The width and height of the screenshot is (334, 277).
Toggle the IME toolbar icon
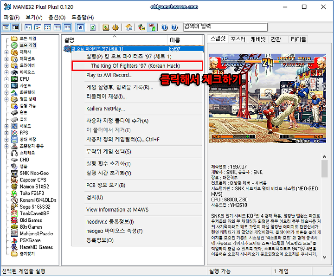coord(152,27)
